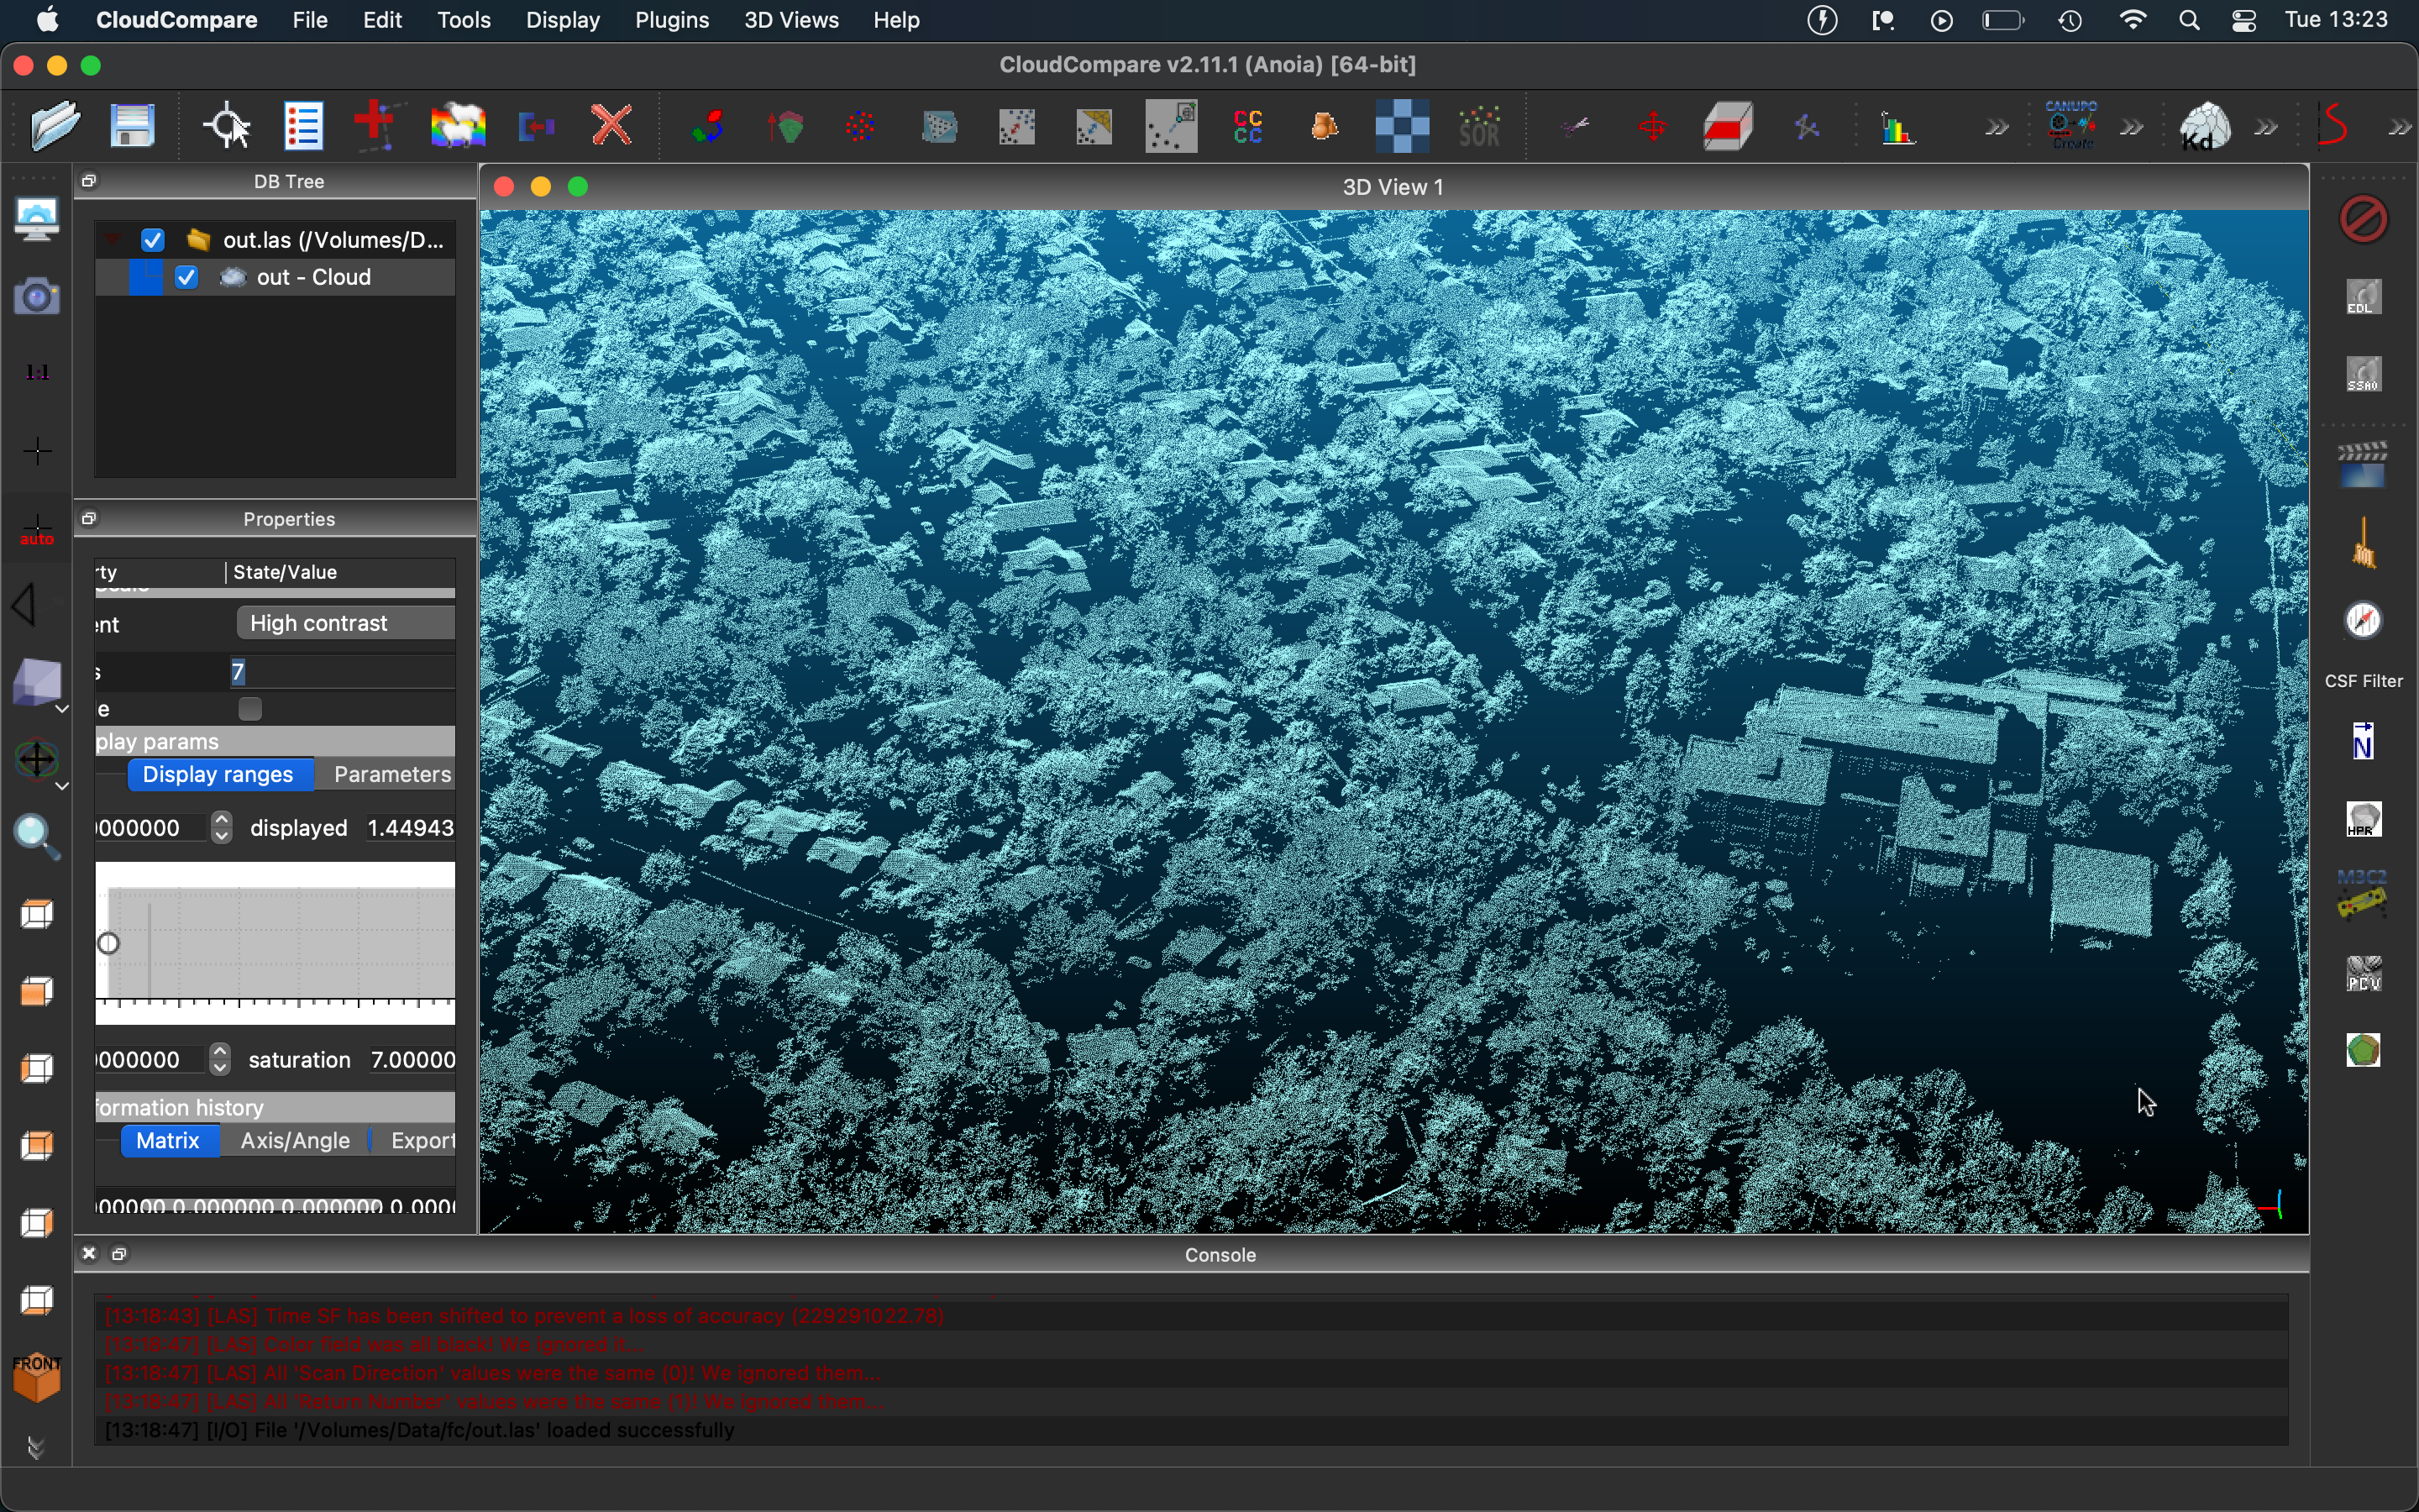Select the SOR filter icon

tap(1482, 127)
